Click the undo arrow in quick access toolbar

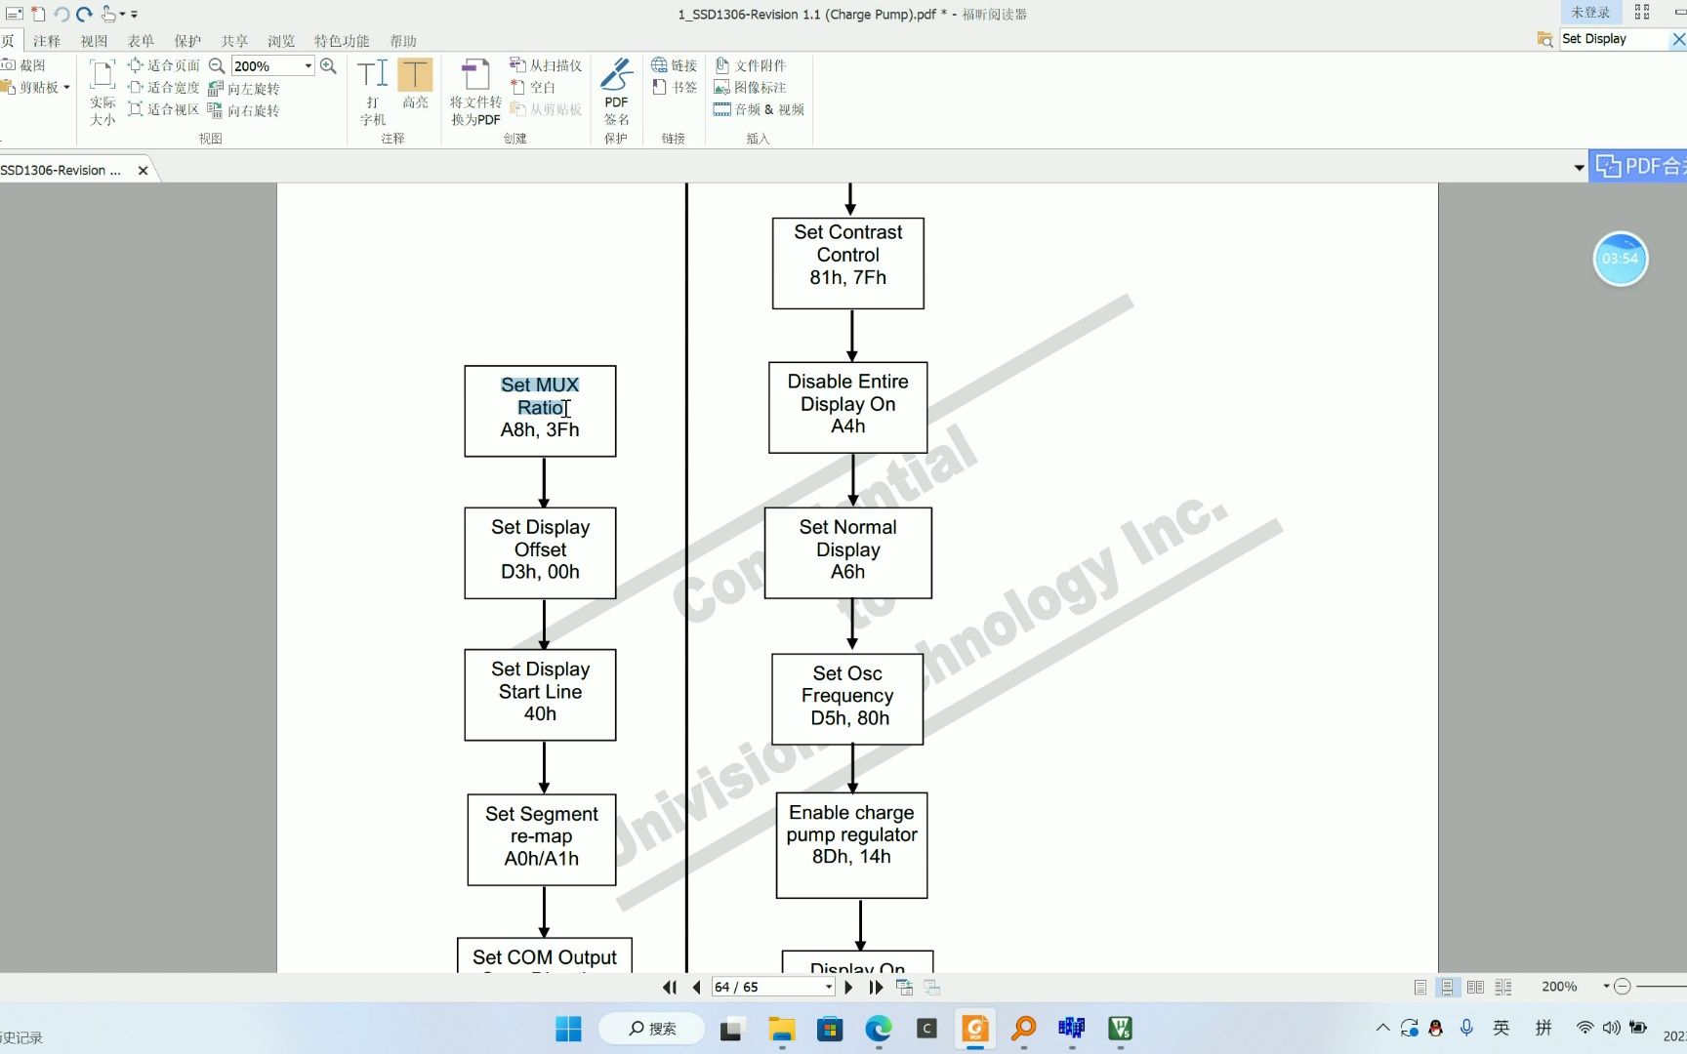pos(61,14)
